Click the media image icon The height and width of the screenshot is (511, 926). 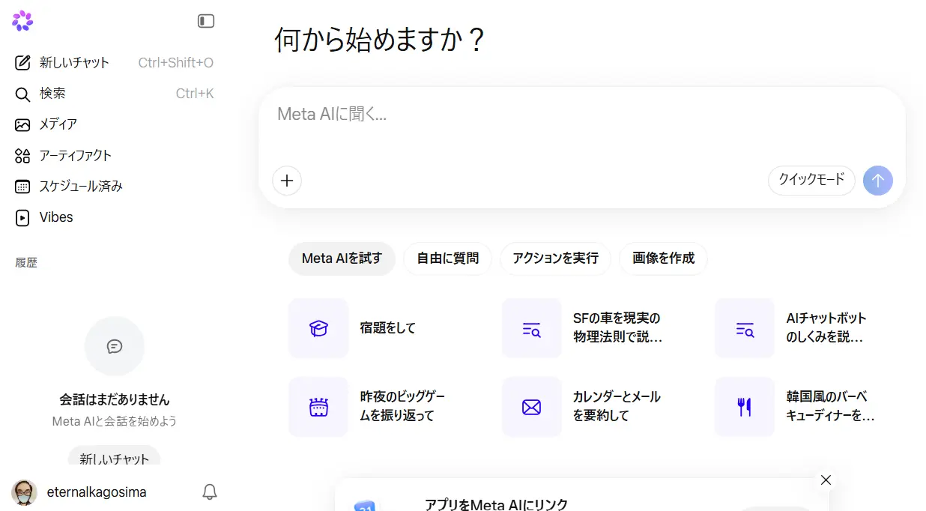pos(22,124)
